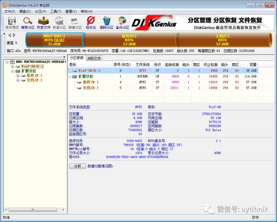Click the Quick Partition (快速分区) icon
This screenshot has height=222, width=277.
click(59, 23)
